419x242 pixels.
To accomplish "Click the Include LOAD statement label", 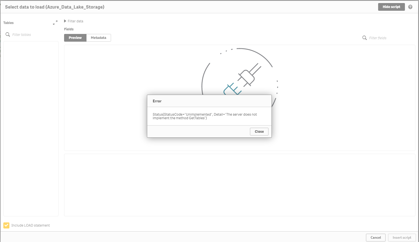I will (30, 225).
